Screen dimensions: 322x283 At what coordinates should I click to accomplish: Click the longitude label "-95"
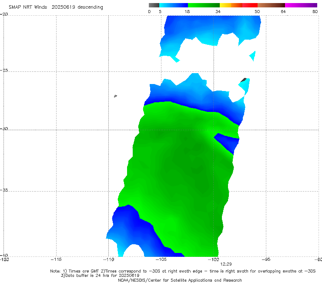tap(266, 259)
